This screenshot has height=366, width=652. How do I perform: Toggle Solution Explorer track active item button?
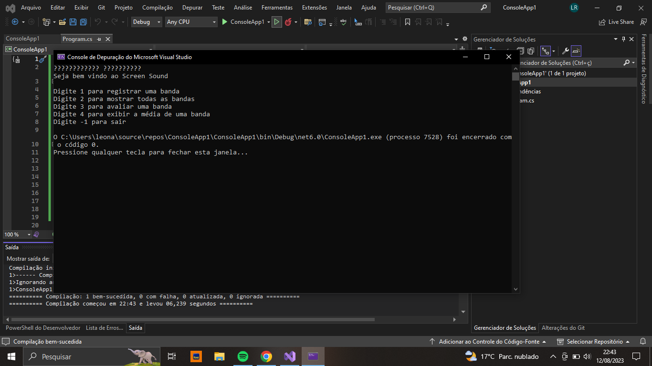pyautogui.click(x=545, y=51)
